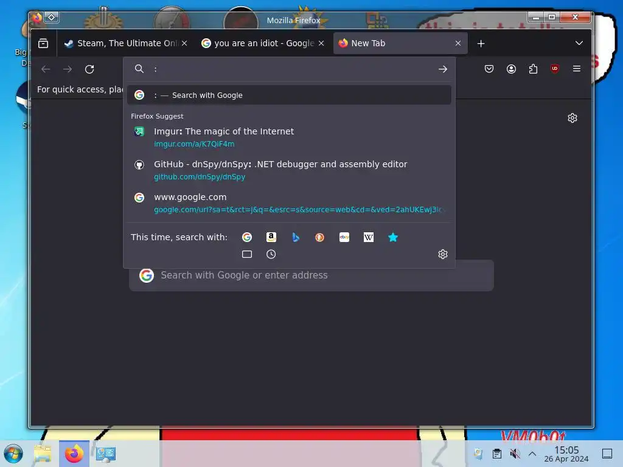Search this time with Amazon

tap(271, 237)
